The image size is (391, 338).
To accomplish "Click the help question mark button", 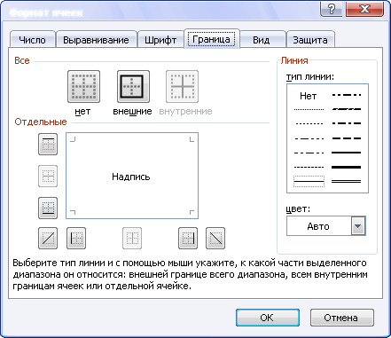I will 332,10.
